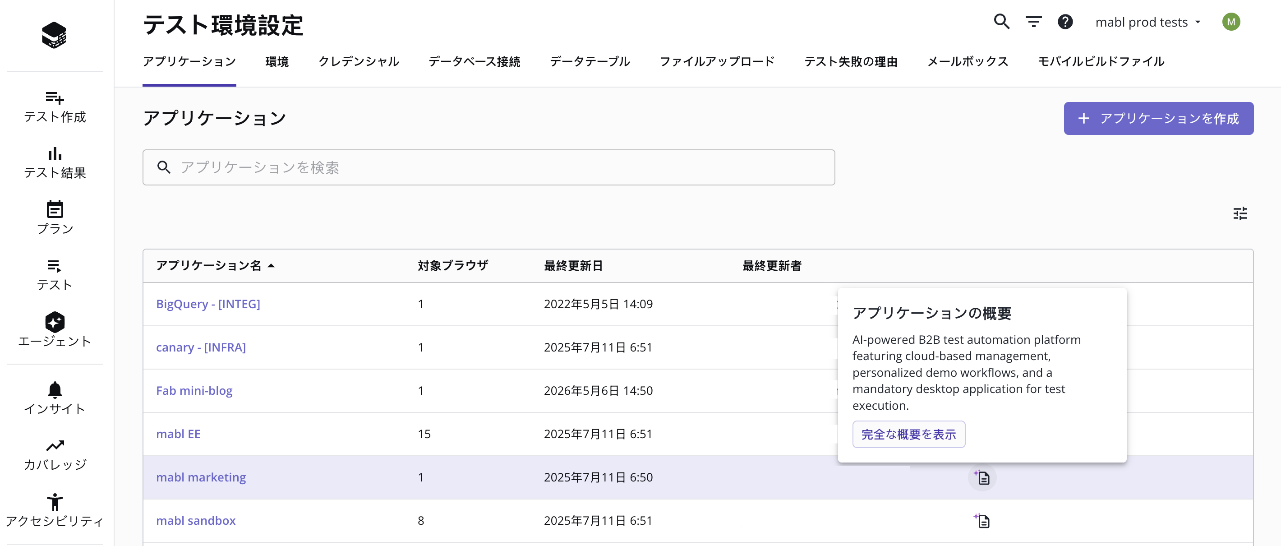Open the プラン sidebar item

click(x=55, y=218)
